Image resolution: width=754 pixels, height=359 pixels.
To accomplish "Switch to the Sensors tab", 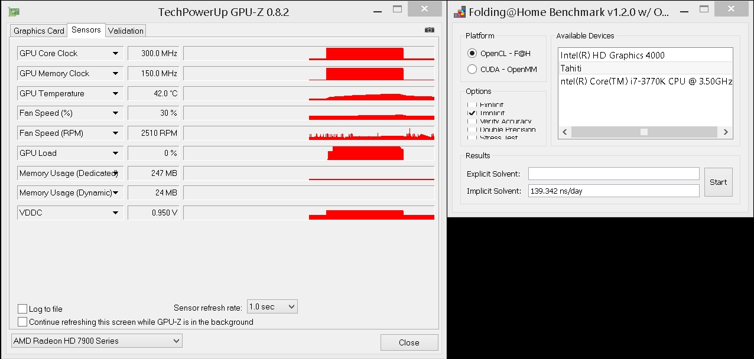I will (x=86, y=30).
